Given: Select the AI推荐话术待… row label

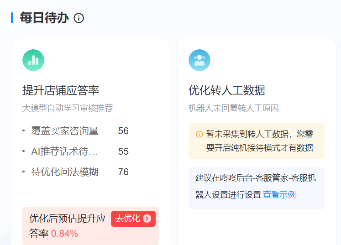Looking at the screenshot, I should tap(64, 151).
